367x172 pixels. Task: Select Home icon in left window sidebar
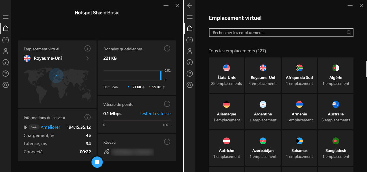6,28
